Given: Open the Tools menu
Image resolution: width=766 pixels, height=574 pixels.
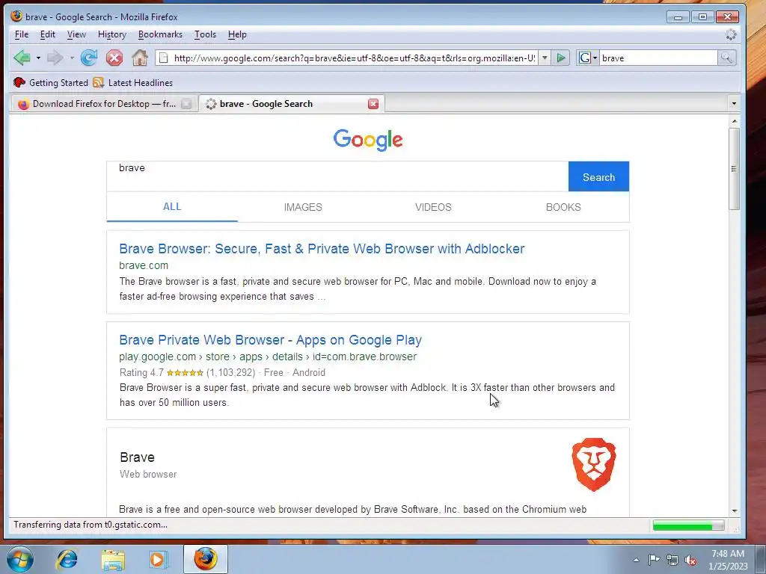Looking at the screenshot, I should [x=205, y=34].
